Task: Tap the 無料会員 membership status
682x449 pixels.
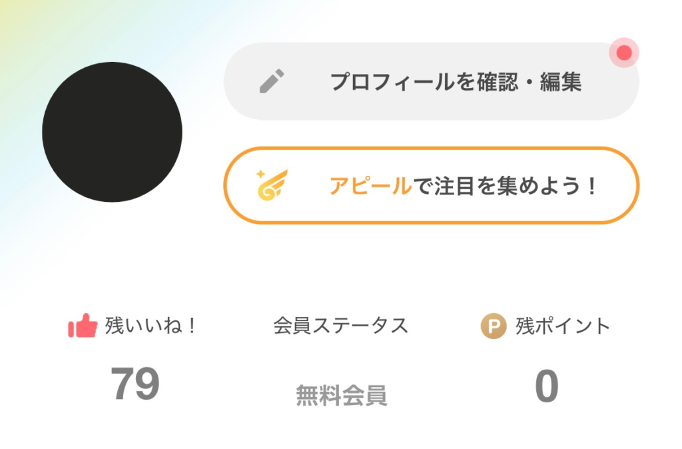Action: [x=342, y=395]
